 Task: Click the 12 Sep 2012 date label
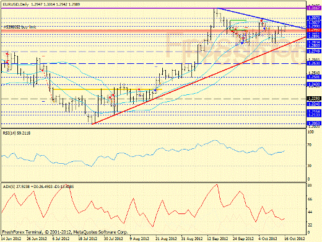pos(217,239)
